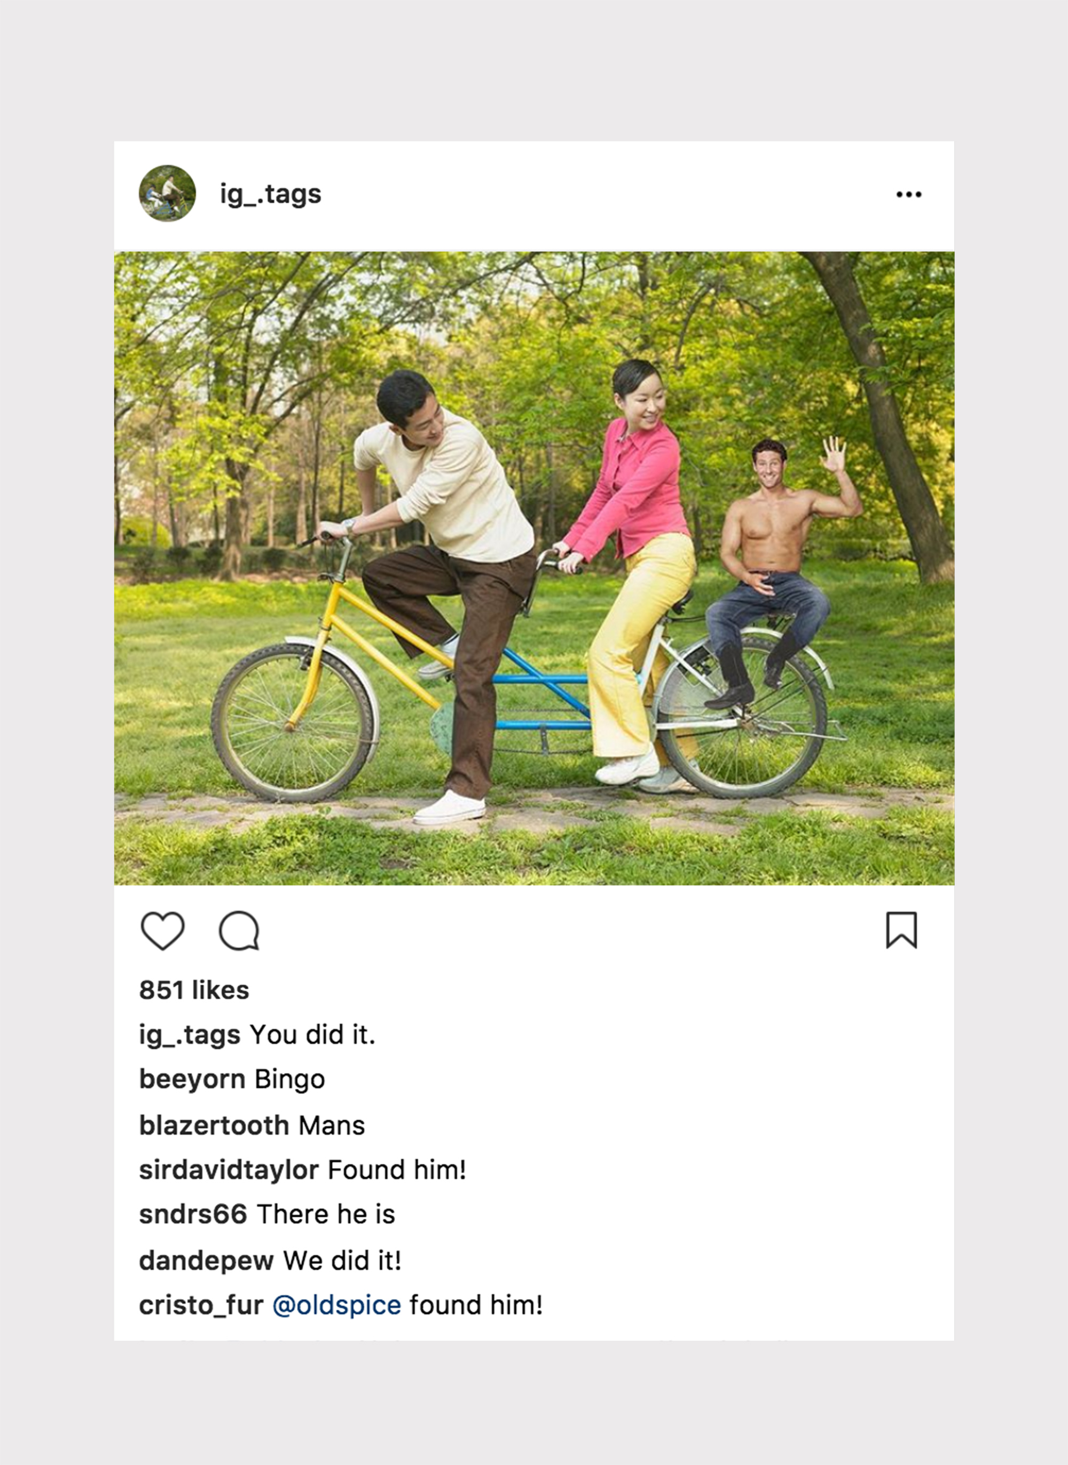View dandepew's profile from comment
Image resolution: width=1068 pixels, height=1465 pixels.
206,1261
